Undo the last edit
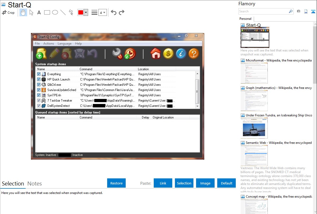Viewport: 317px width, 214px height. click(x=114, y=12)
